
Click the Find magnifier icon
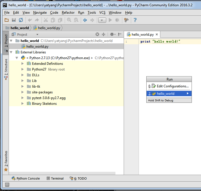click(69, 20)
